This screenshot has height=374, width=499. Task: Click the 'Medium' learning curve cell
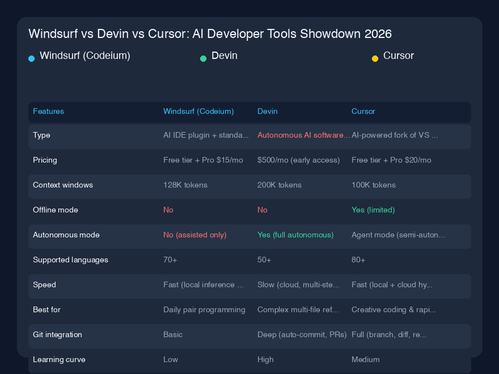tap(365, 360)
